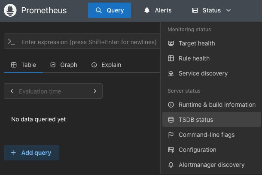The width and height of the screenshot is (262, 175).
Task: Click the magnifier icon in Query button
Action: click(99, 10)
